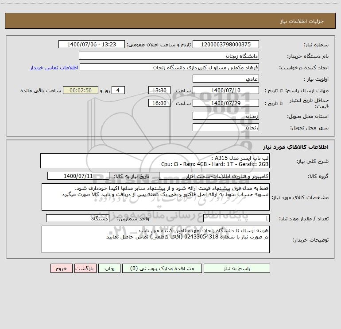341x329 pixels.
Task: Click the response deadline date 1400/07/10
Action: point(226,90)
